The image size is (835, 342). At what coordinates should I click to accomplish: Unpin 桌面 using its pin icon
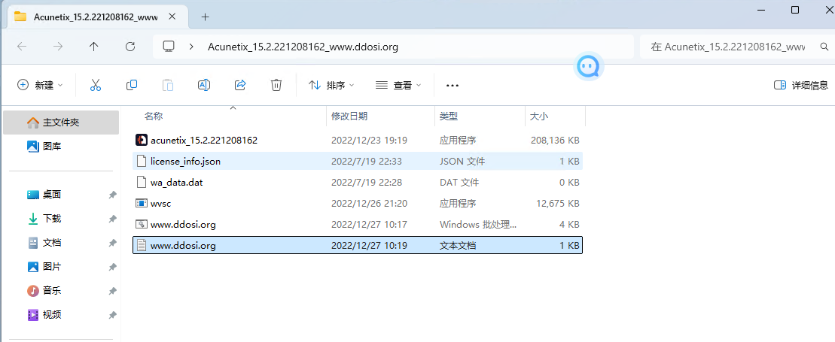pos(112,195)
